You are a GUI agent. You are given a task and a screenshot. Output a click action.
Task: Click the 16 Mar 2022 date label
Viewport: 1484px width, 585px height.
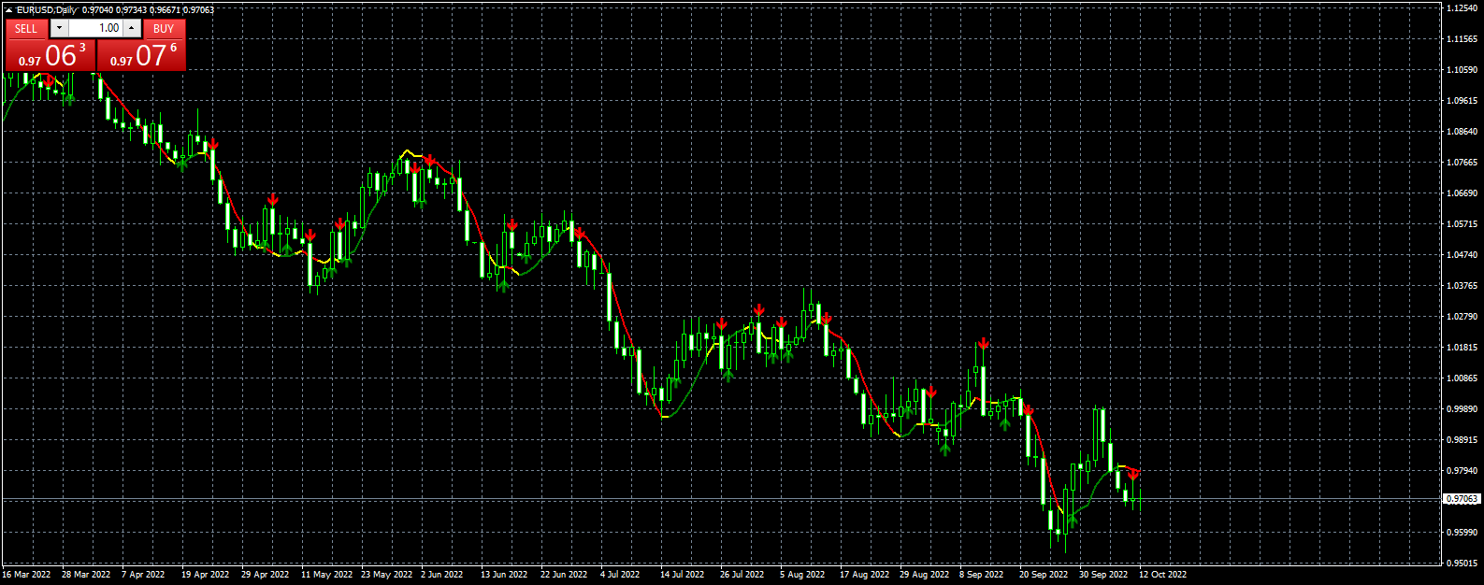point(26,575)
